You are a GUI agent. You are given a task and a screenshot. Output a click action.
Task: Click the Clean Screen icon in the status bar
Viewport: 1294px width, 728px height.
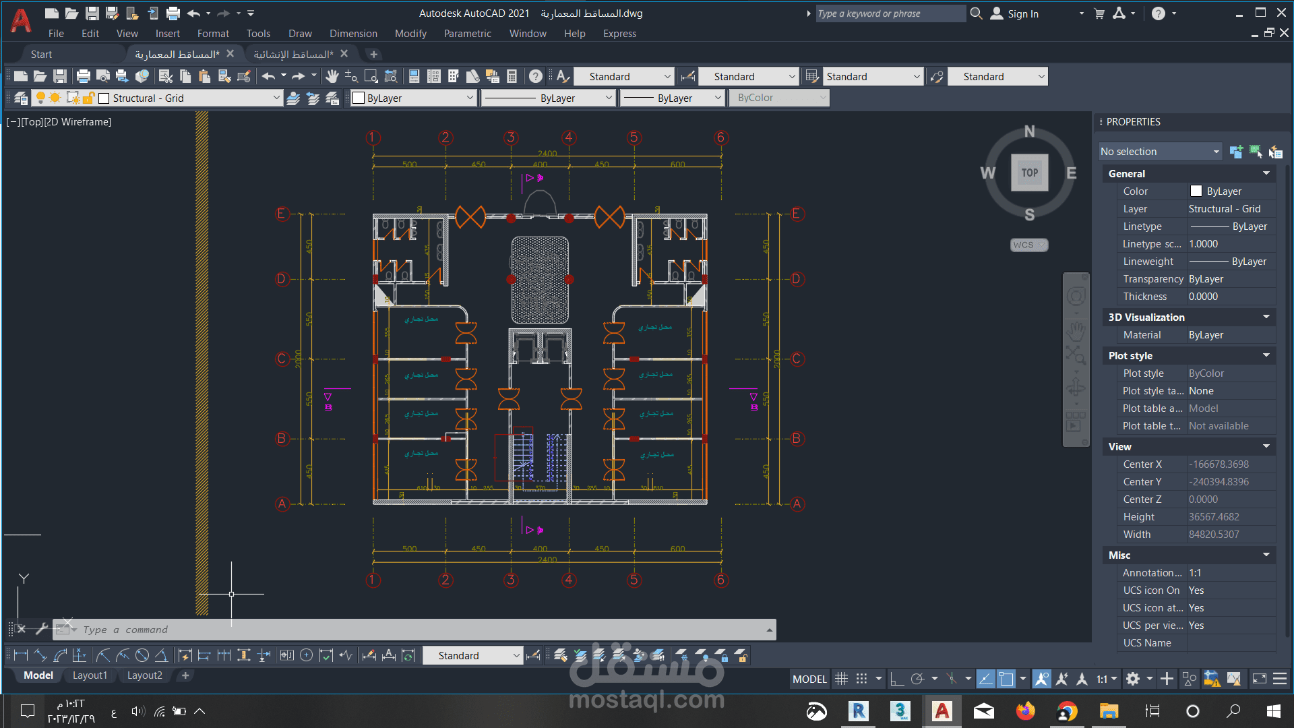(1260, 679)
